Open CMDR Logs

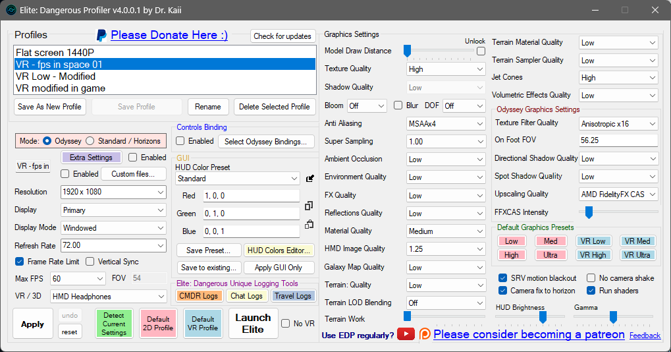tap(198, 296)
